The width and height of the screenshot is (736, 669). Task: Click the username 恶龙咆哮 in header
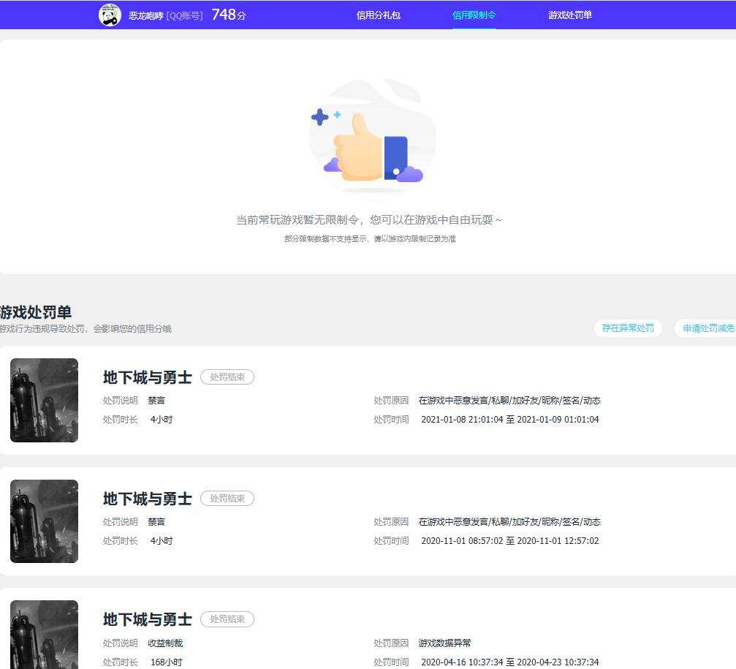click(x=146, y=15)
